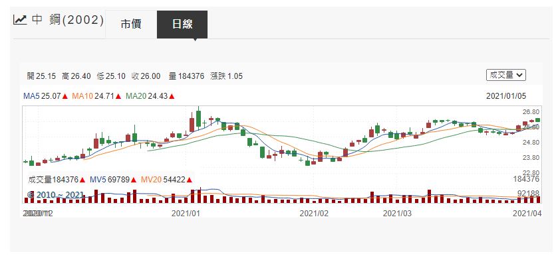Click the MA10 orange legend label
The height and width of the screenshot is (260, 558).
[82, 96]
